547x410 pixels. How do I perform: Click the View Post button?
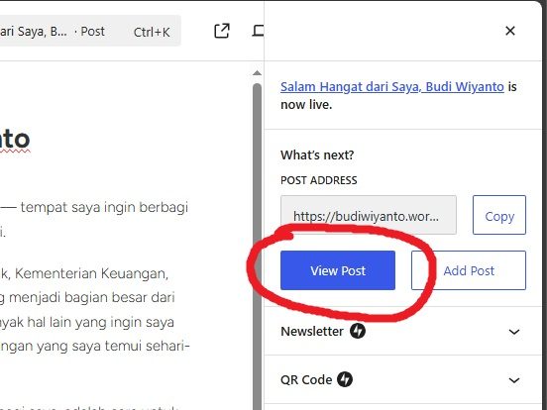pos(338,270)
